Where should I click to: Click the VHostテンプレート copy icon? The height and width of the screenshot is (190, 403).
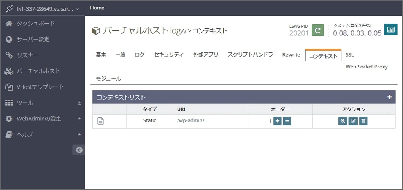coord(9,87)
